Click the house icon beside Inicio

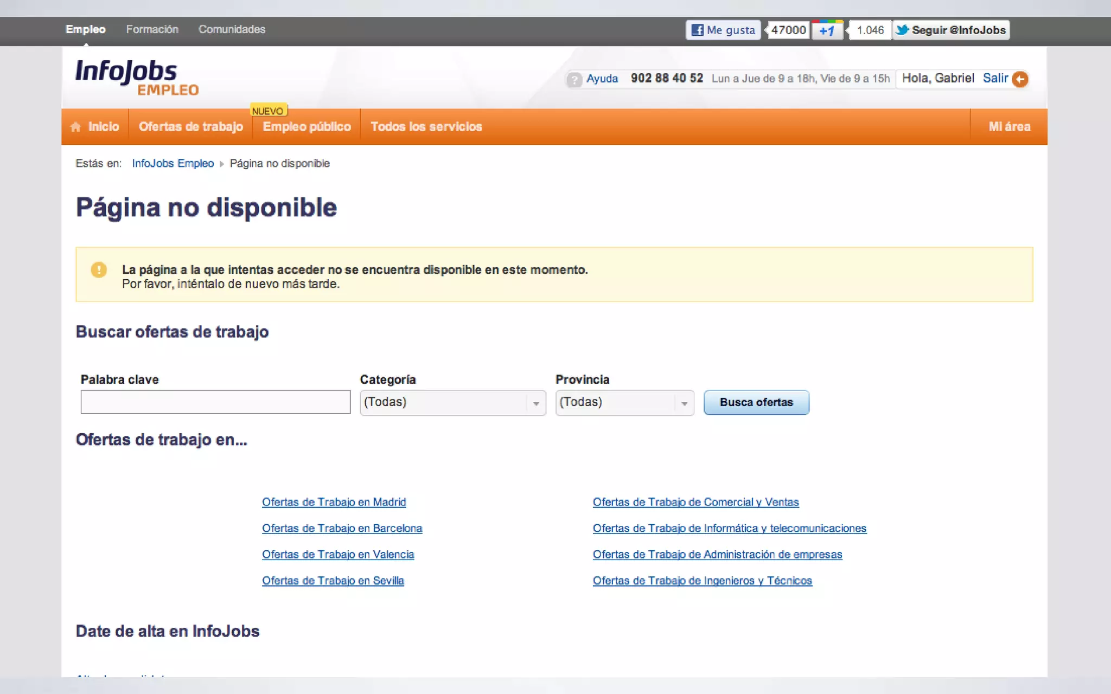pyautogui.click(x=75, y=127)
